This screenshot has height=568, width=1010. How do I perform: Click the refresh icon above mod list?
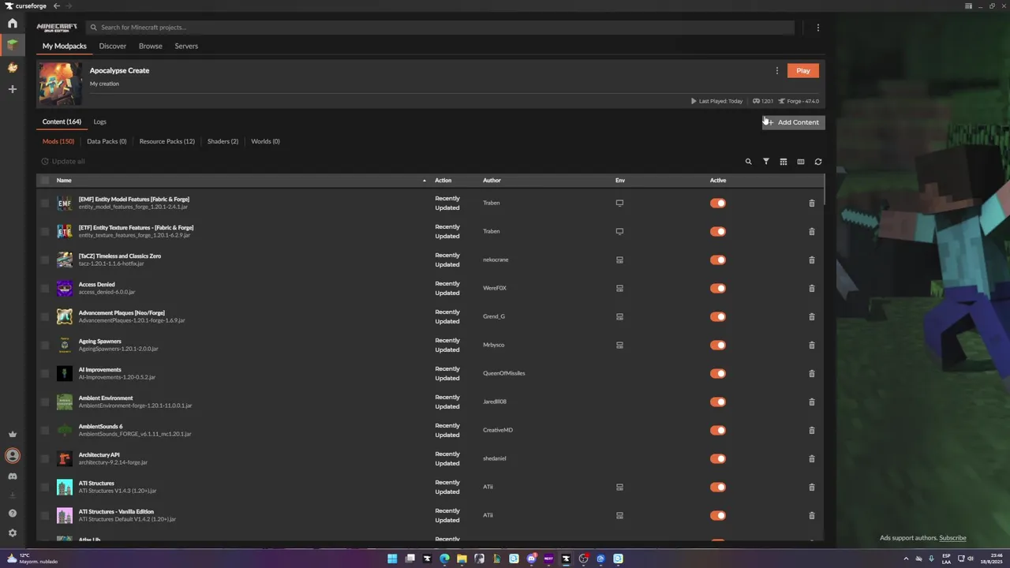click(817, 162)
